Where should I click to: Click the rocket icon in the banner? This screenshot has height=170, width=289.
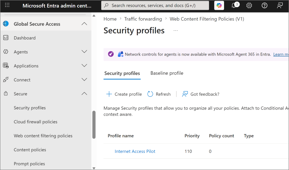pyautogui.click(x=111, y=54)
